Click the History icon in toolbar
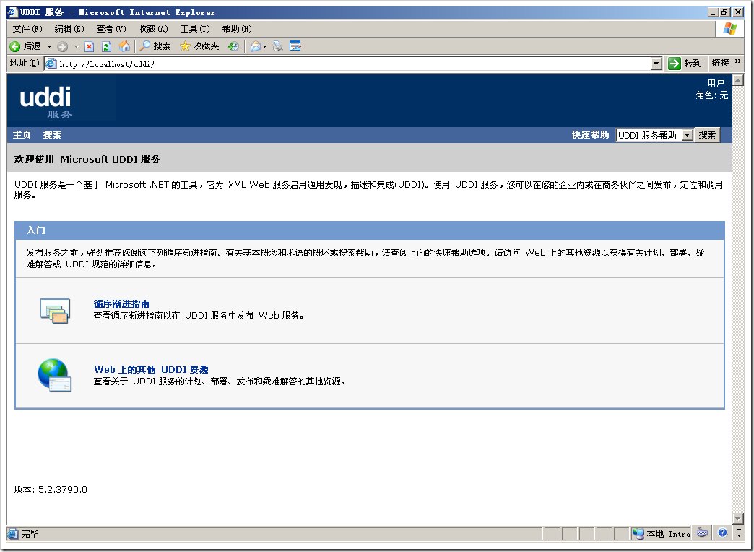 234,46
